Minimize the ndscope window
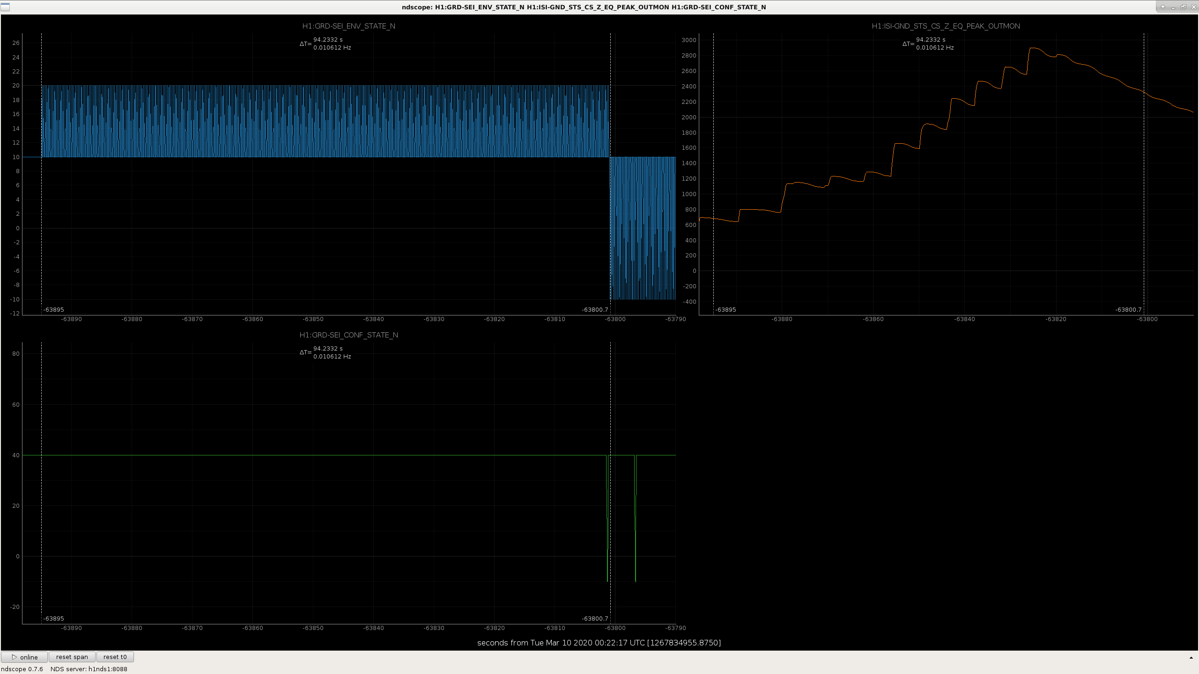Viewport: 1199px width, 674px height. [1173, 7]
